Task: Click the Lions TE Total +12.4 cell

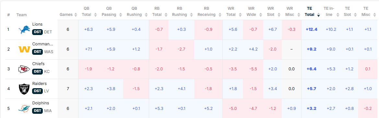Action: 311,29
